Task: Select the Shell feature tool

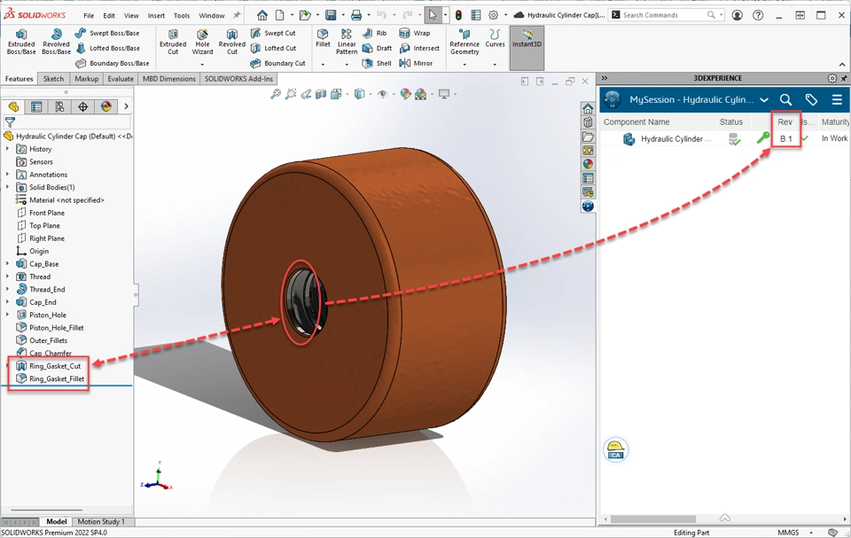Action: (378, 64)
